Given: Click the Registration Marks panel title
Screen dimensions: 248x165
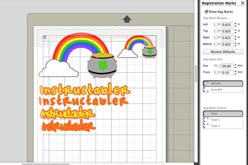Looking at the screenshot, I should pos(219,3).
